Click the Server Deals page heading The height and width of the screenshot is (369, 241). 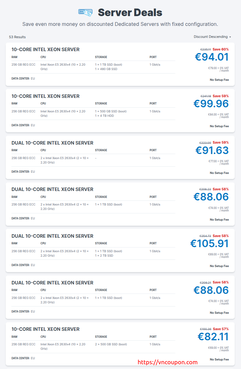(130, 13)
